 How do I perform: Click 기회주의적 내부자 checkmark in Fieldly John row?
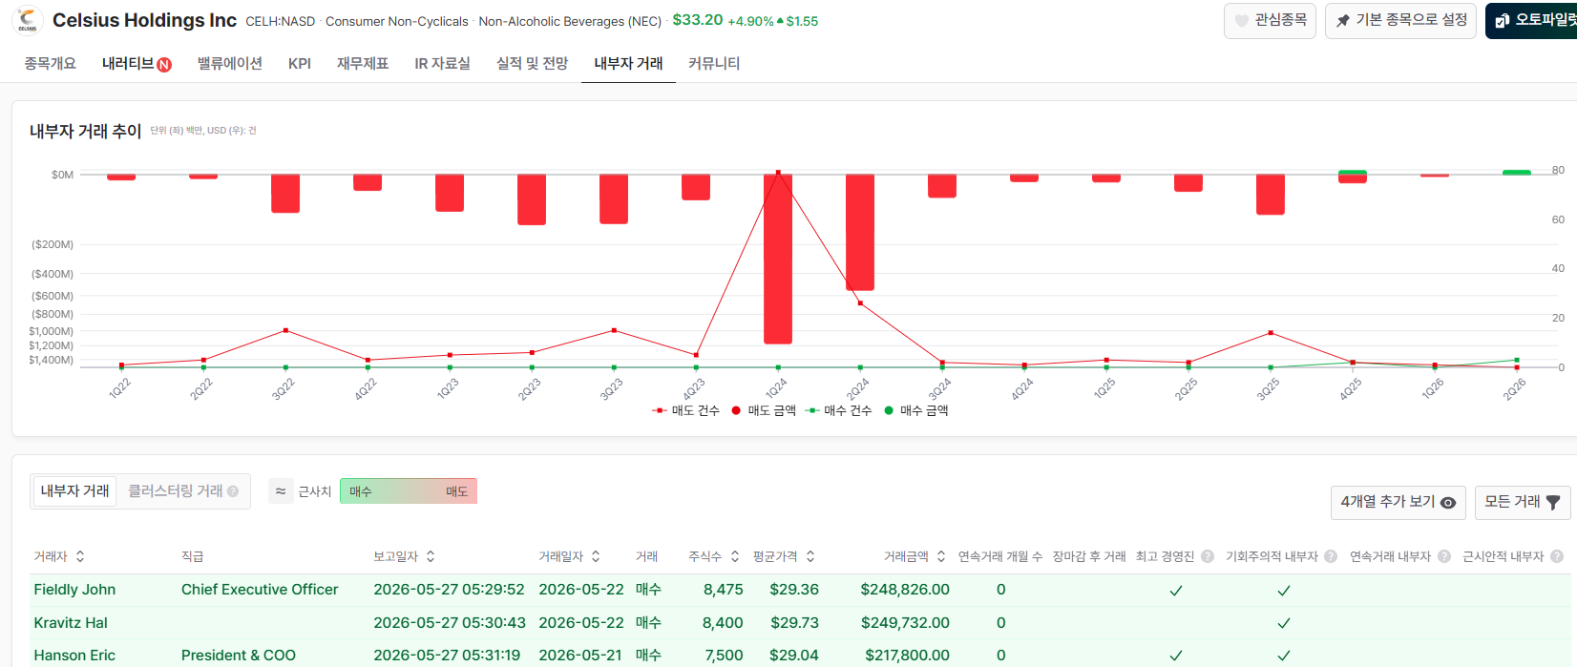[x=1284, y=591]
